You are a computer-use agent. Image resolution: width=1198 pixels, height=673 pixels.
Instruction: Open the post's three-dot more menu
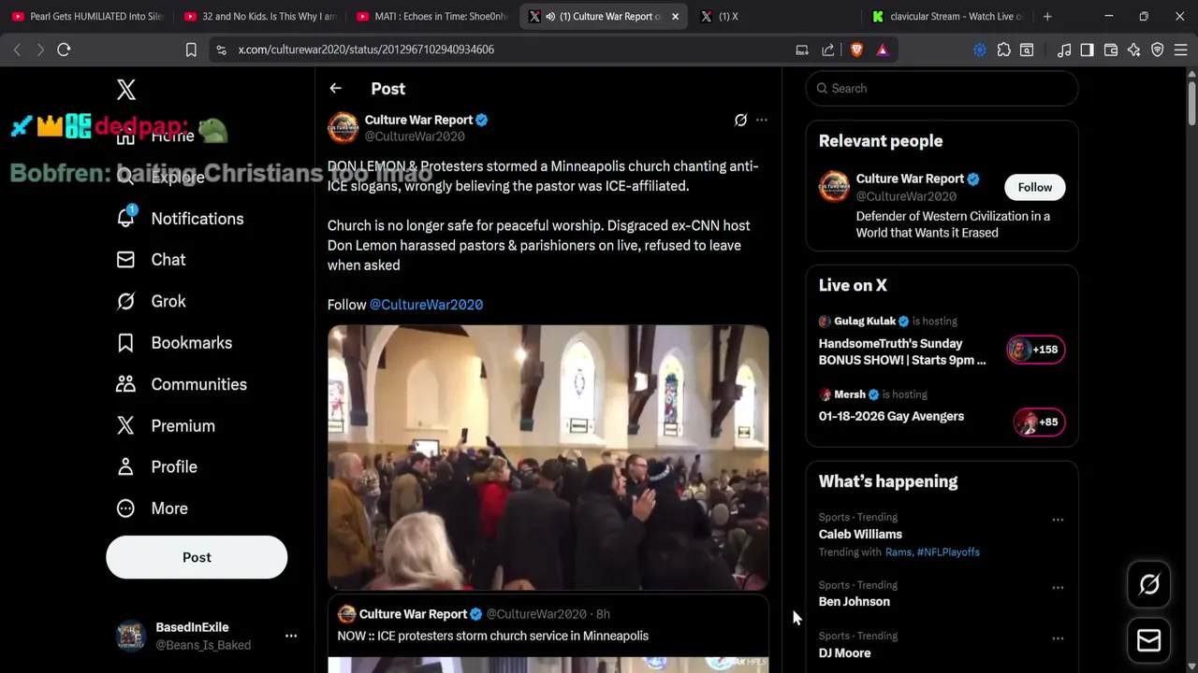coord(762,120)
